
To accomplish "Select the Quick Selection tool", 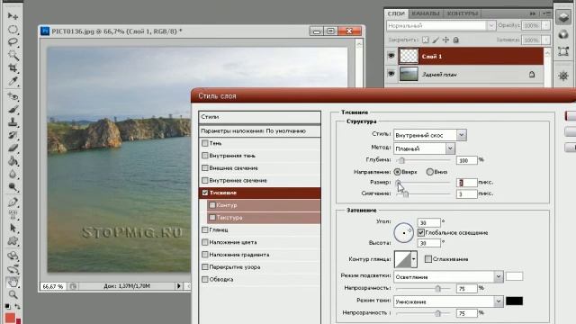I will pyautogui.click(x=13, y=55).
